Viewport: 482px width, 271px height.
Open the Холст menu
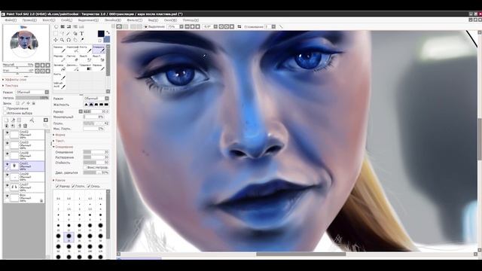tap(48, 20)
